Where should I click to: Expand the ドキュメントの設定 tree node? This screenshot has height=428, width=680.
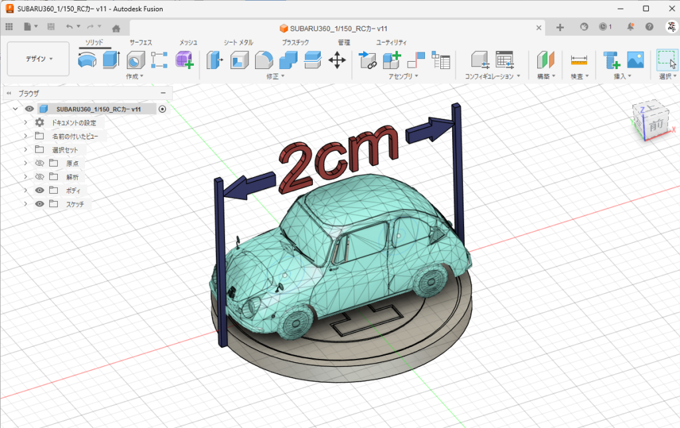(25, 123)
